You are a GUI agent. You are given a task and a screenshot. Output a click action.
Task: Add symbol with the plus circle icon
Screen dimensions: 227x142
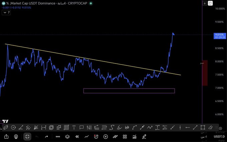tap(105, 137)
